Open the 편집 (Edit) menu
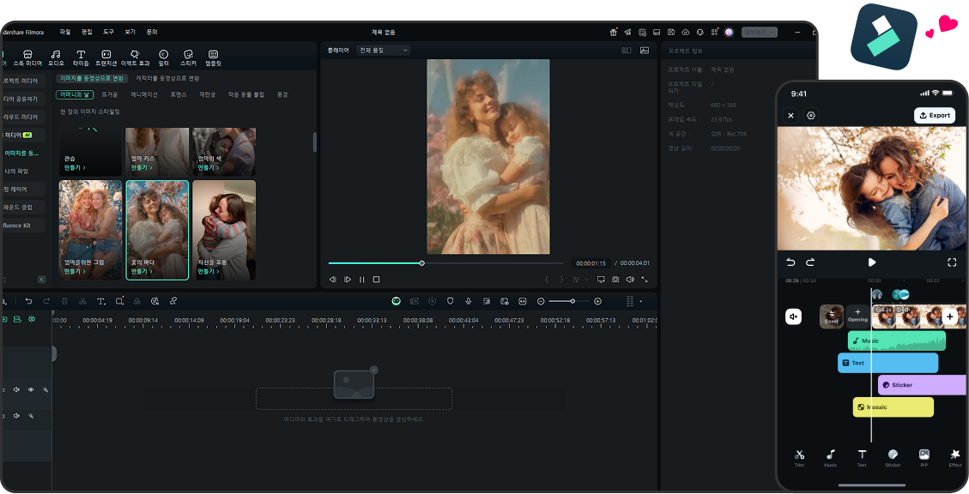Image resolution: width=969 pixels, height=494 pixels. (x=88, y=32)
